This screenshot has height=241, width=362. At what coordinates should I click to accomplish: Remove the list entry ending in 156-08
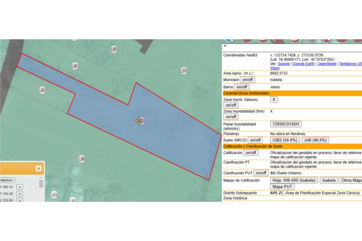coord(20,193)
